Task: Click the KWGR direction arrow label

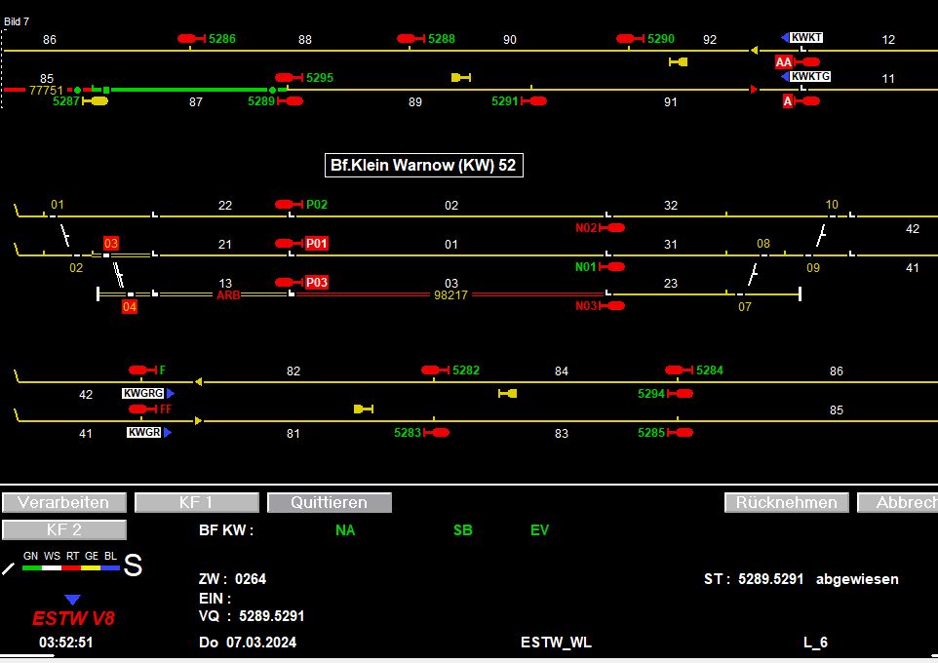Action: point(149,432)
